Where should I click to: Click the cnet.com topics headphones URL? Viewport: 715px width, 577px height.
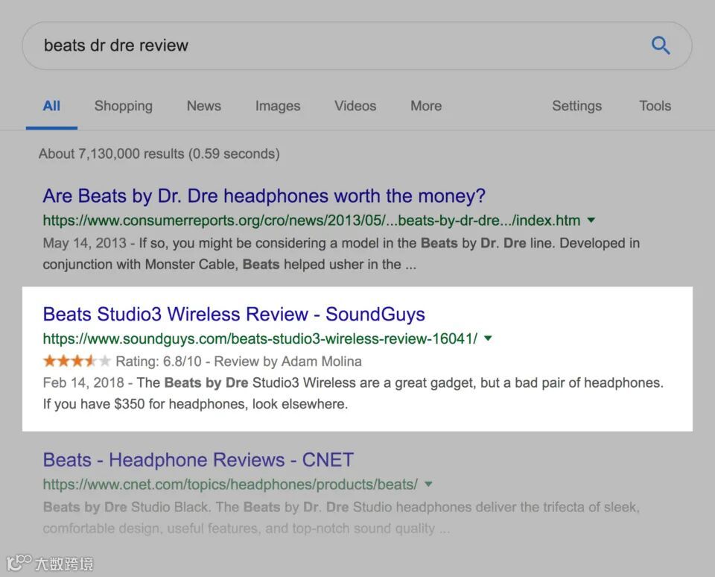(230, 485)
